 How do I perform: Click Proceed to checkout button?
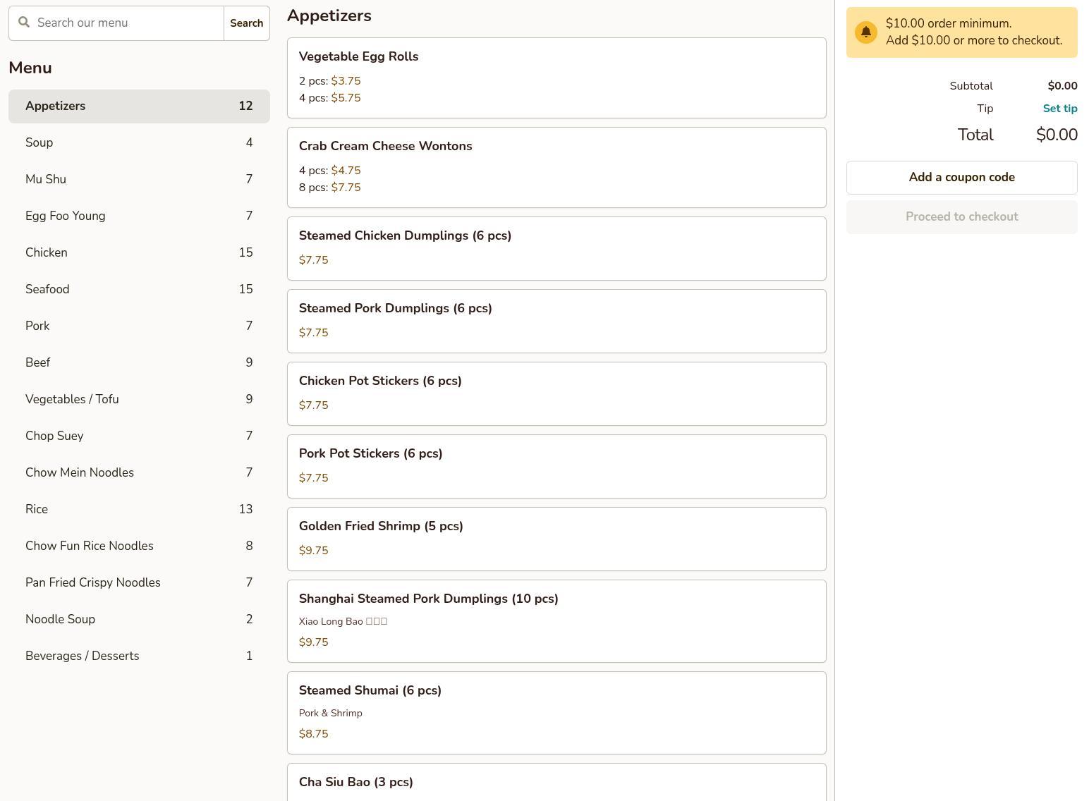[961, 217]
